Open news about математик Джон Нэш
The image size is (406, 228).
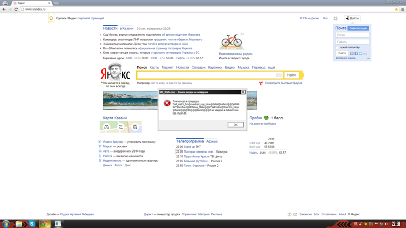[x=145, y=44]
